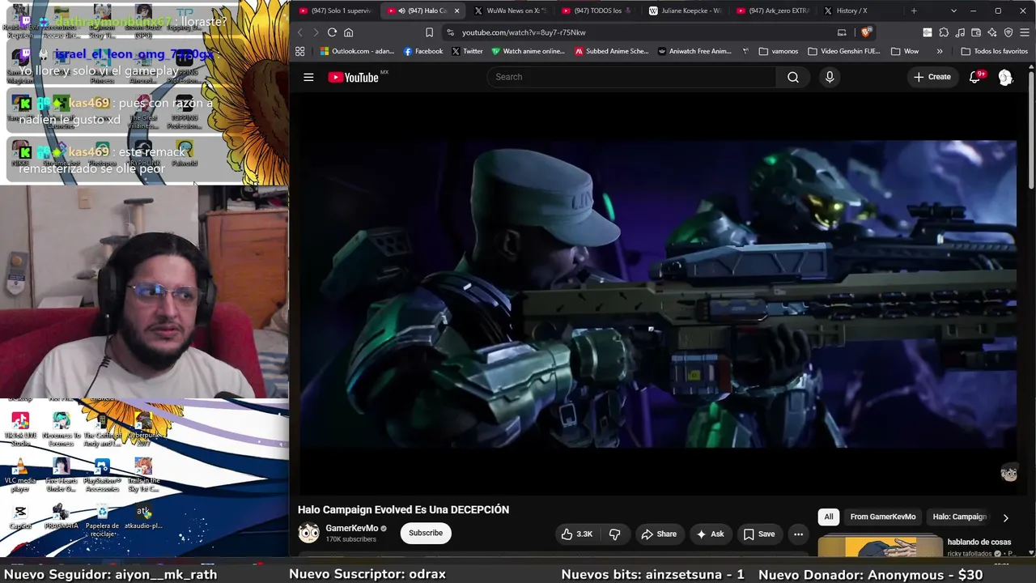Viewport: 1036px width, 583px height.
Task: Subscribe to GamerKevMo channel
Action: (x=426, y=533)
